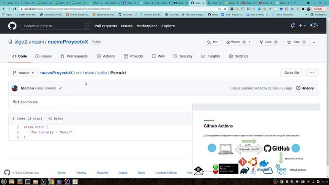Open the master branch selector dropdown
Viewport: 329px width, 185px height.
(x=23, y=73)
